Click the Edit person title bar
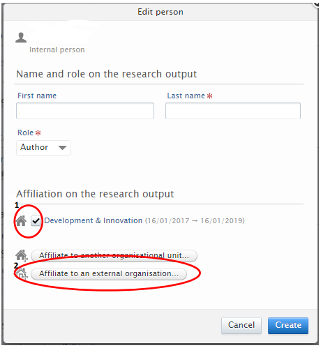This screenshot has height=348, width=321. (x=160, y=12)
